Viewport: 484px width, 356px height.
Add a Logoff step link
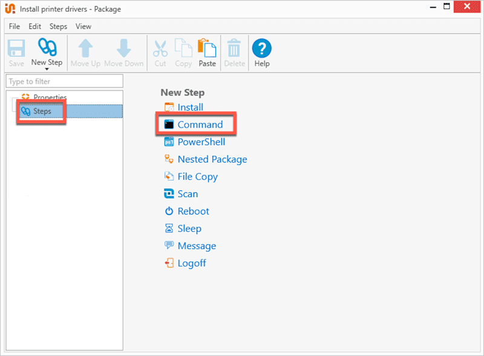point(192,263)
